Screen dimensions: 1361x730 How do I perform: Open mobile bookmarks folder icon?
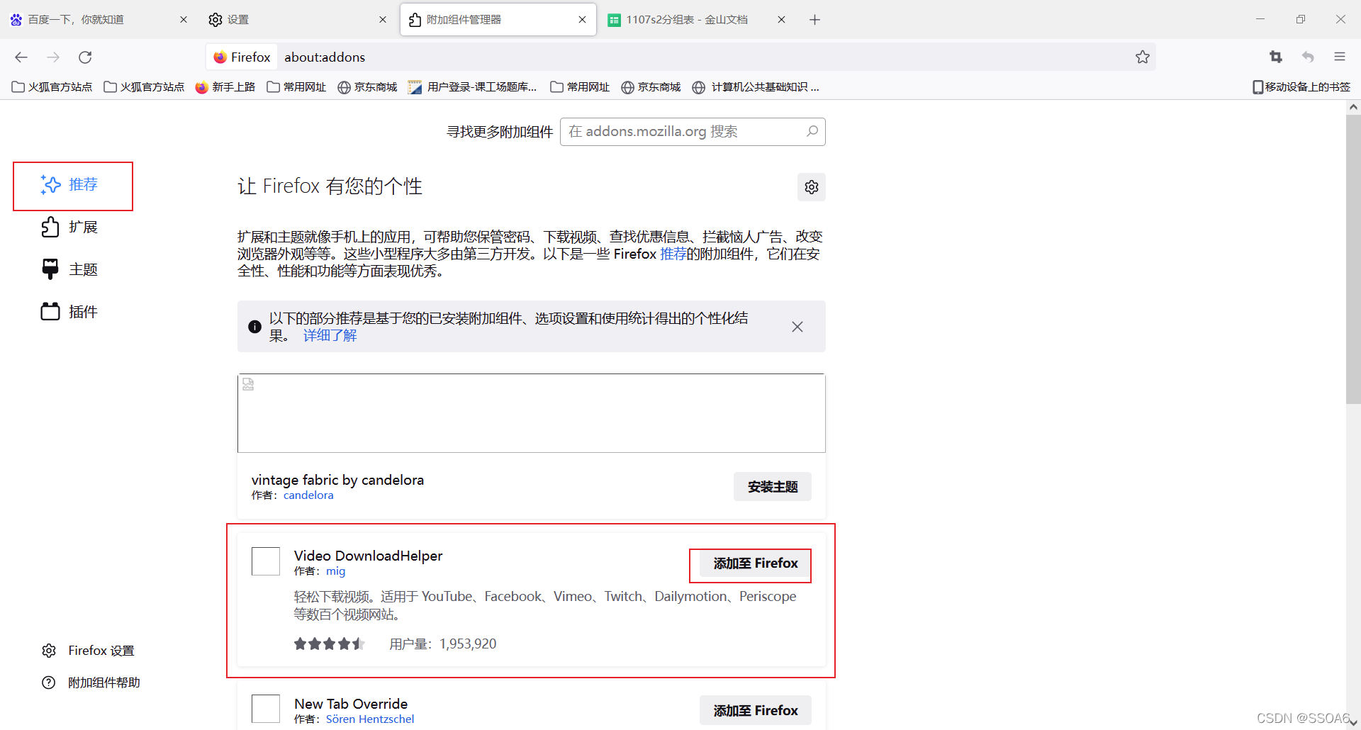click(x=1258, y=87)
